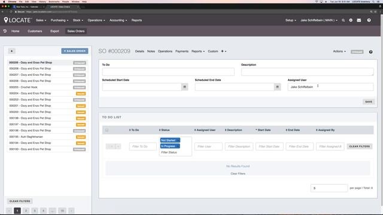The image size is (383, 215).
Task: Go to page 2 of sales orders
Action: (x=26, y=211)
